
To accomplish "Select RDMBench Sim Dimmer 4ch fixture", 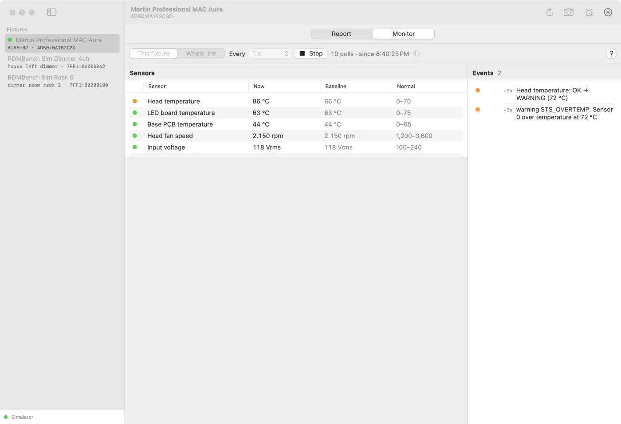I will (x=62, y=62).
